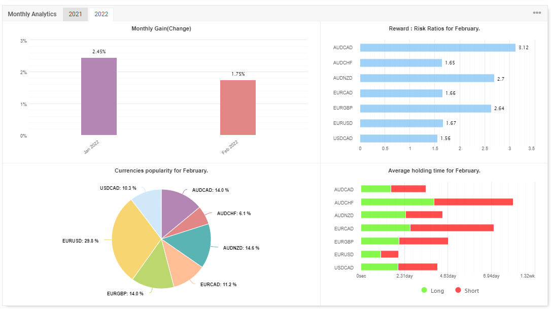551x309 pixels.
Task: Toggle the Short legend item
Action: [467, 290]
